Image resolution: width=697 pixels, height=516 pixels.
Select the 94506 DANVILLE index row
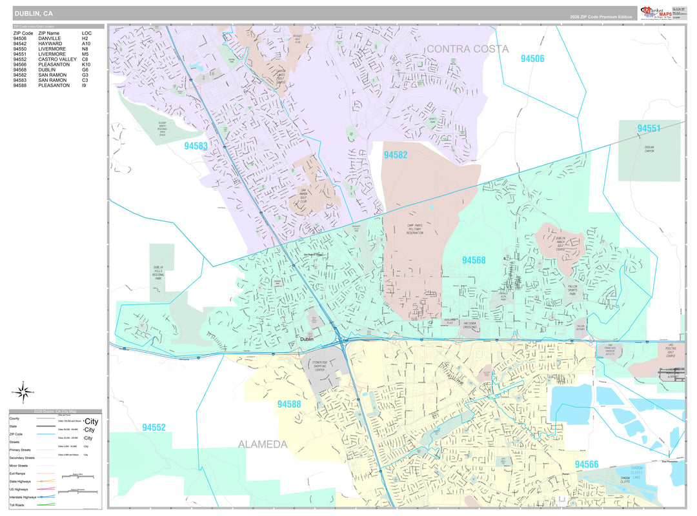point(51,39)
